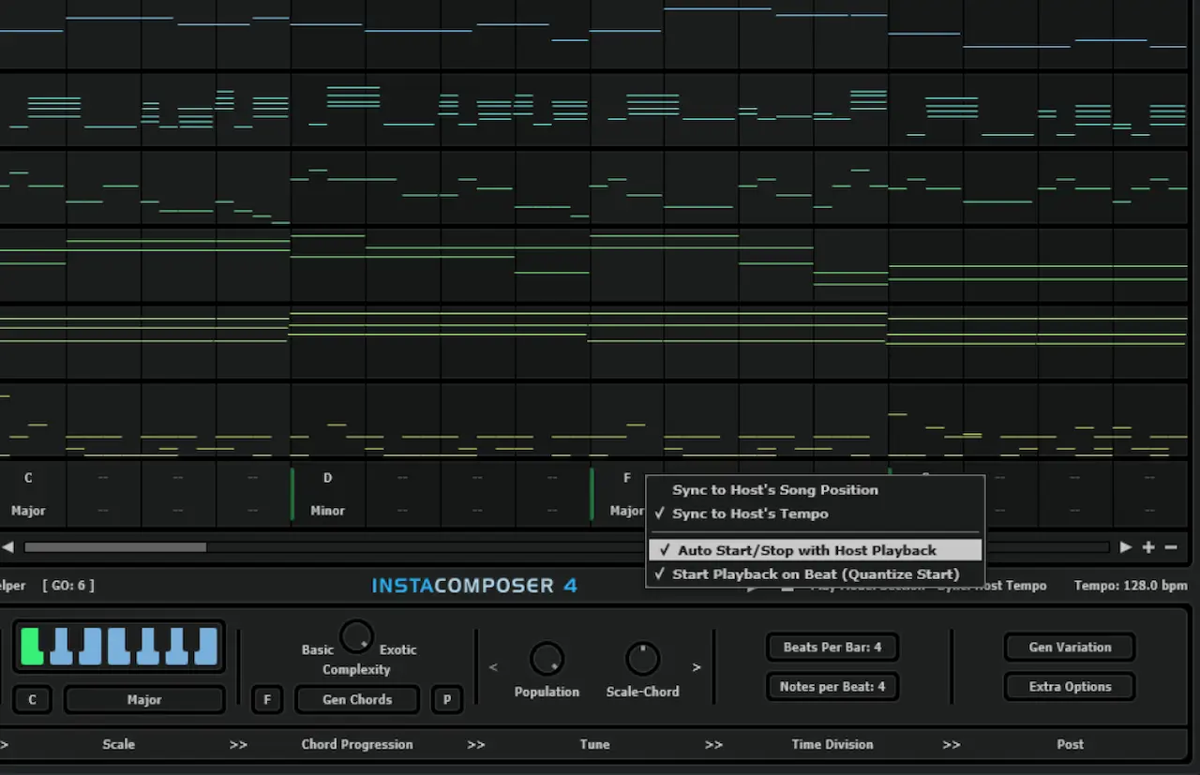The height and width of the screenshot is (775, 1200).
Task: Toggle Start Playback on Beat (Quantize Start)
Action: pos(816,574)
